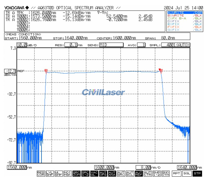The height and width of the screenshot is (184, 207).
Task: Toggle the SRC 1-2 indicator
Action: pos(85,173)
